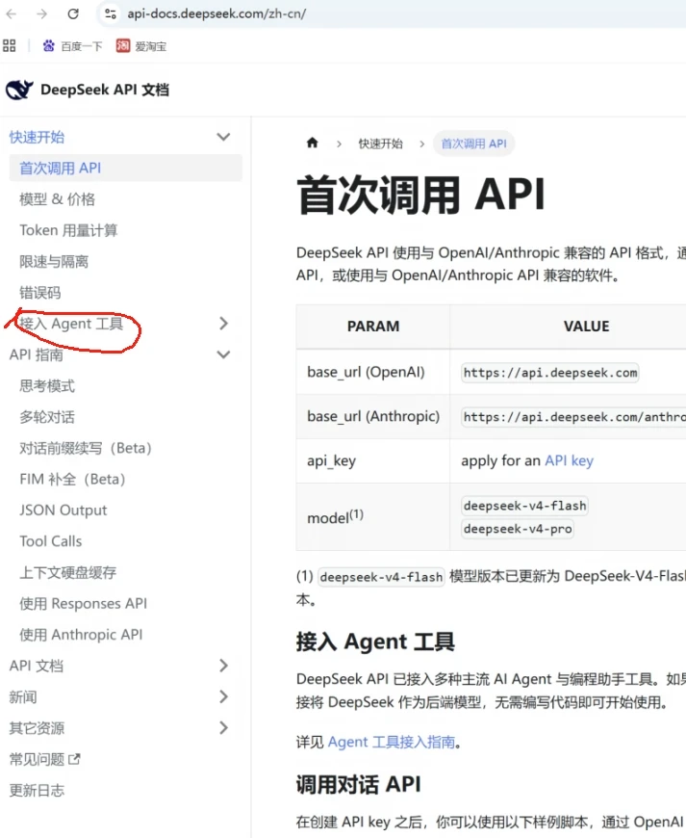Open site info icon in address bar

click(x=111, y=13)
